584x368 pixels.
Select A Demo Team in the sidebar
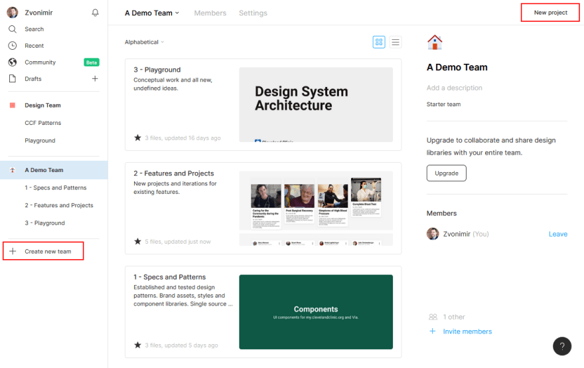pos(54,170)
